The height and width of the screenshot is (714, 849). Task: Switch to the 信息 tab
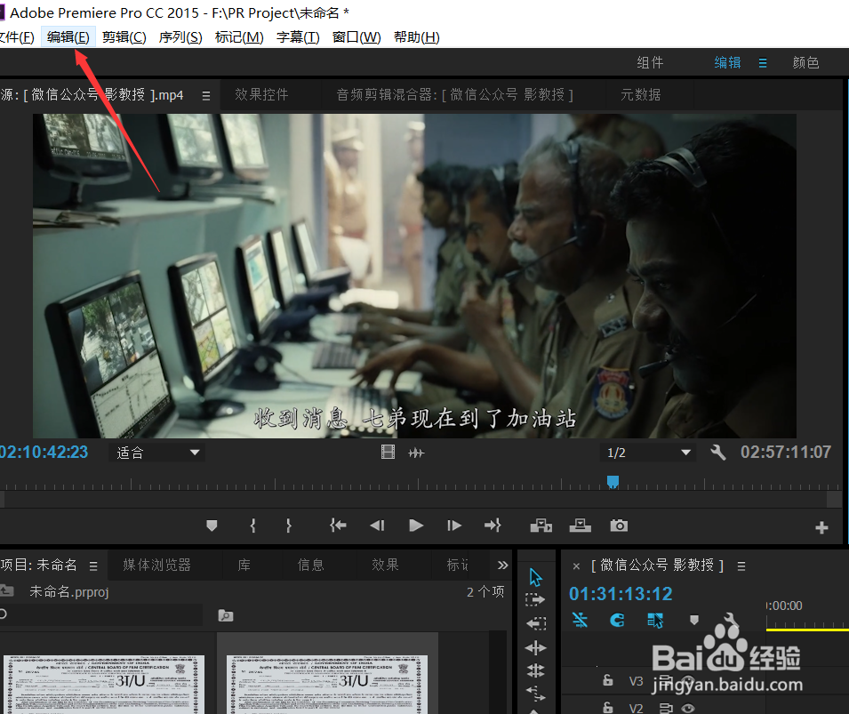[x=311, y=565]
